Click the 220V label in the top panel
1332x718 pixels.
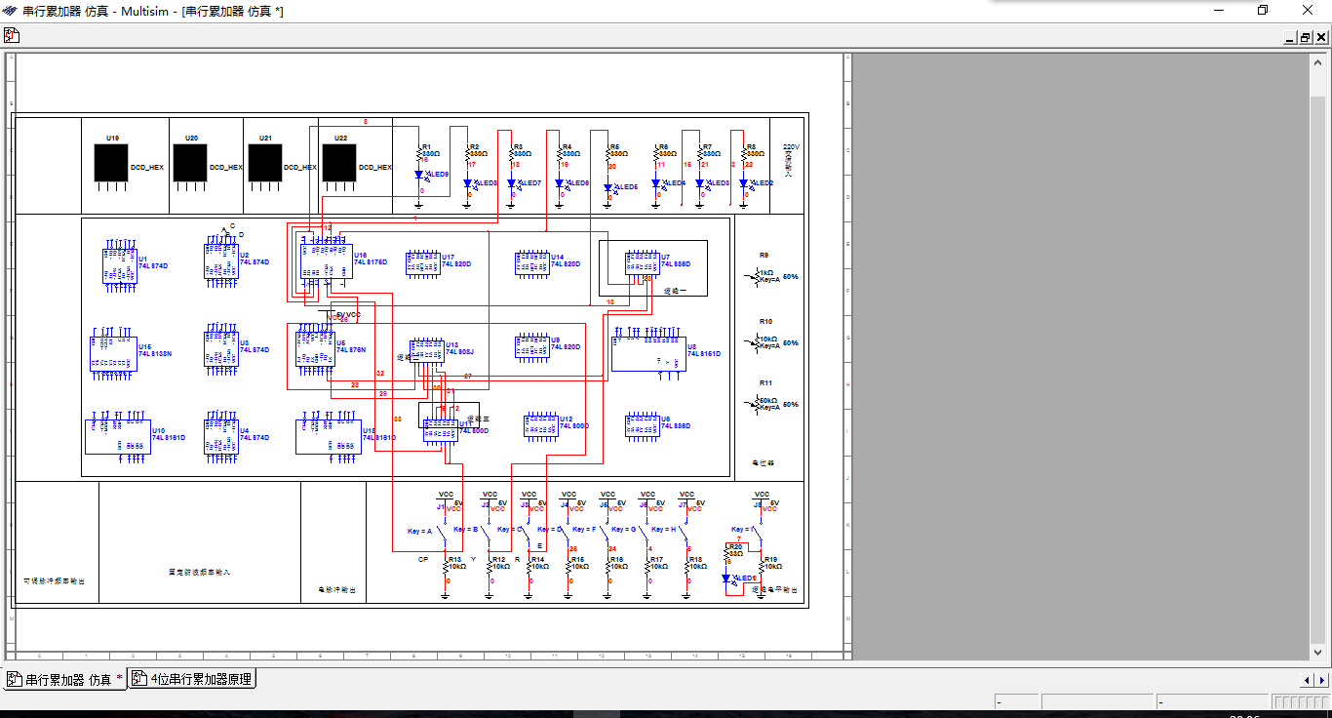point(791,147)
